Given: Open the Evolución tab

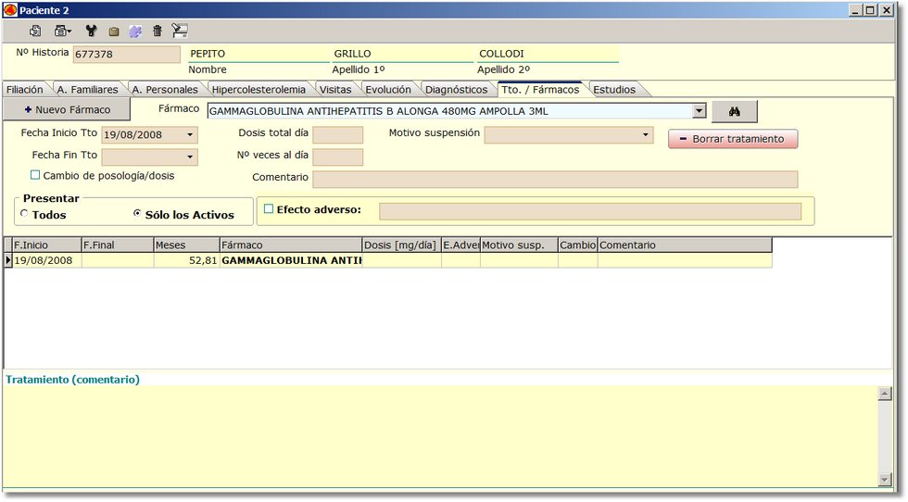Looking at the screenshot, I should pyautogui.click(x=388, y=90).
